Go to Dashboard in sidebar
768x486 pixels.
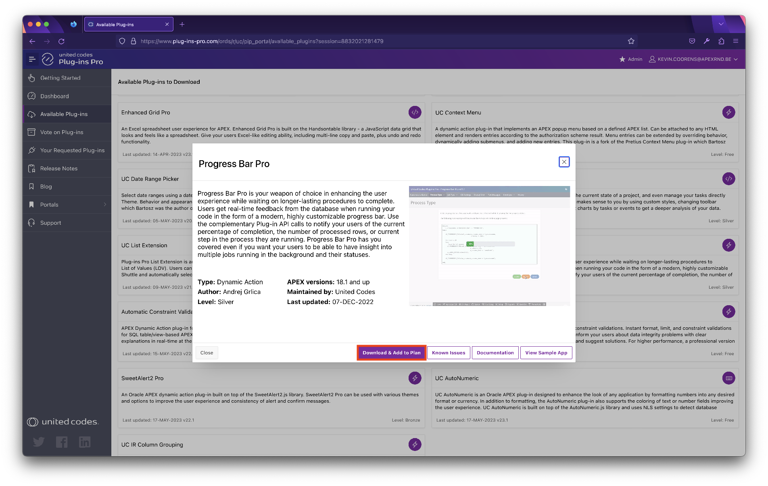coord(67,96)
